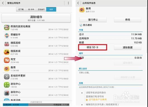148x107 pixels.
Task: Click the internal storage usage bar
Action: (36, 104)
